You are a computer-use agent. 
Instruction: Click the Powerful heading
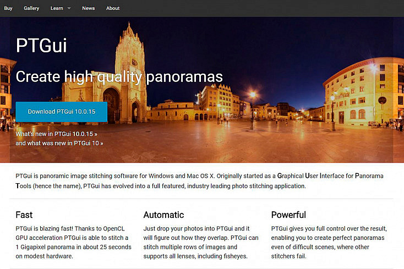coord(288,215)
